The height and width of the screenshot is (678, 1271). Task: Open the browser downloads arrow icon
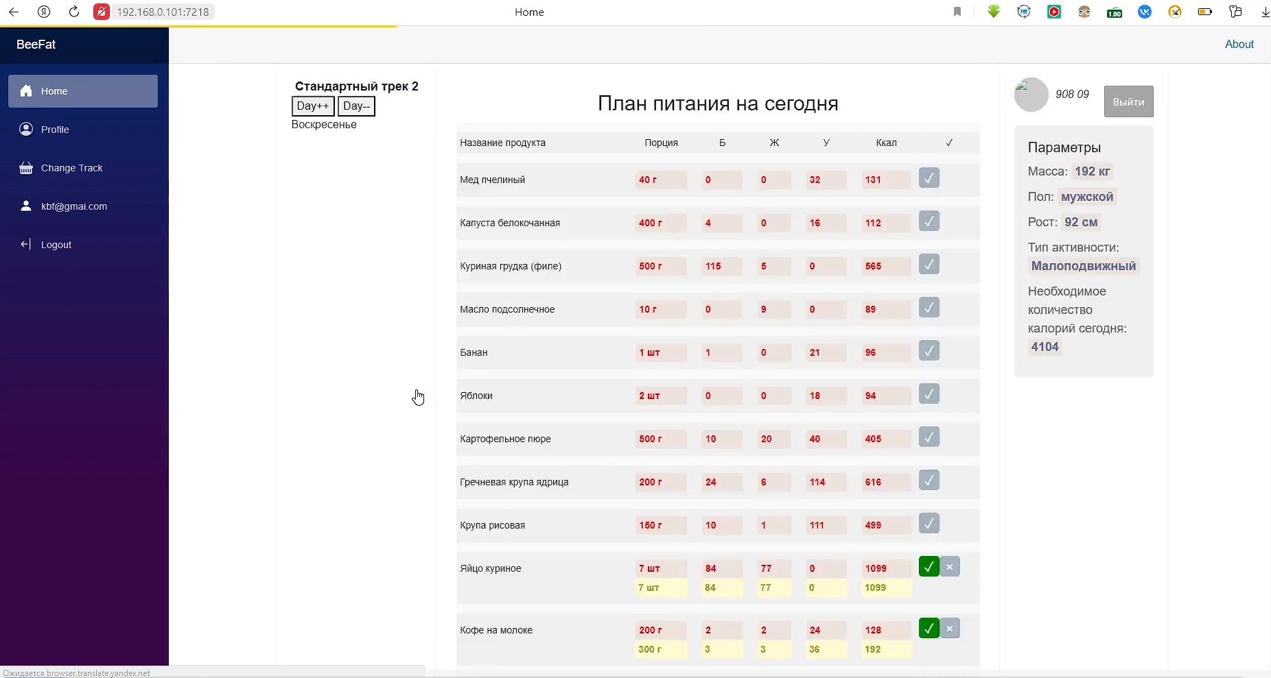[1265, 12]
